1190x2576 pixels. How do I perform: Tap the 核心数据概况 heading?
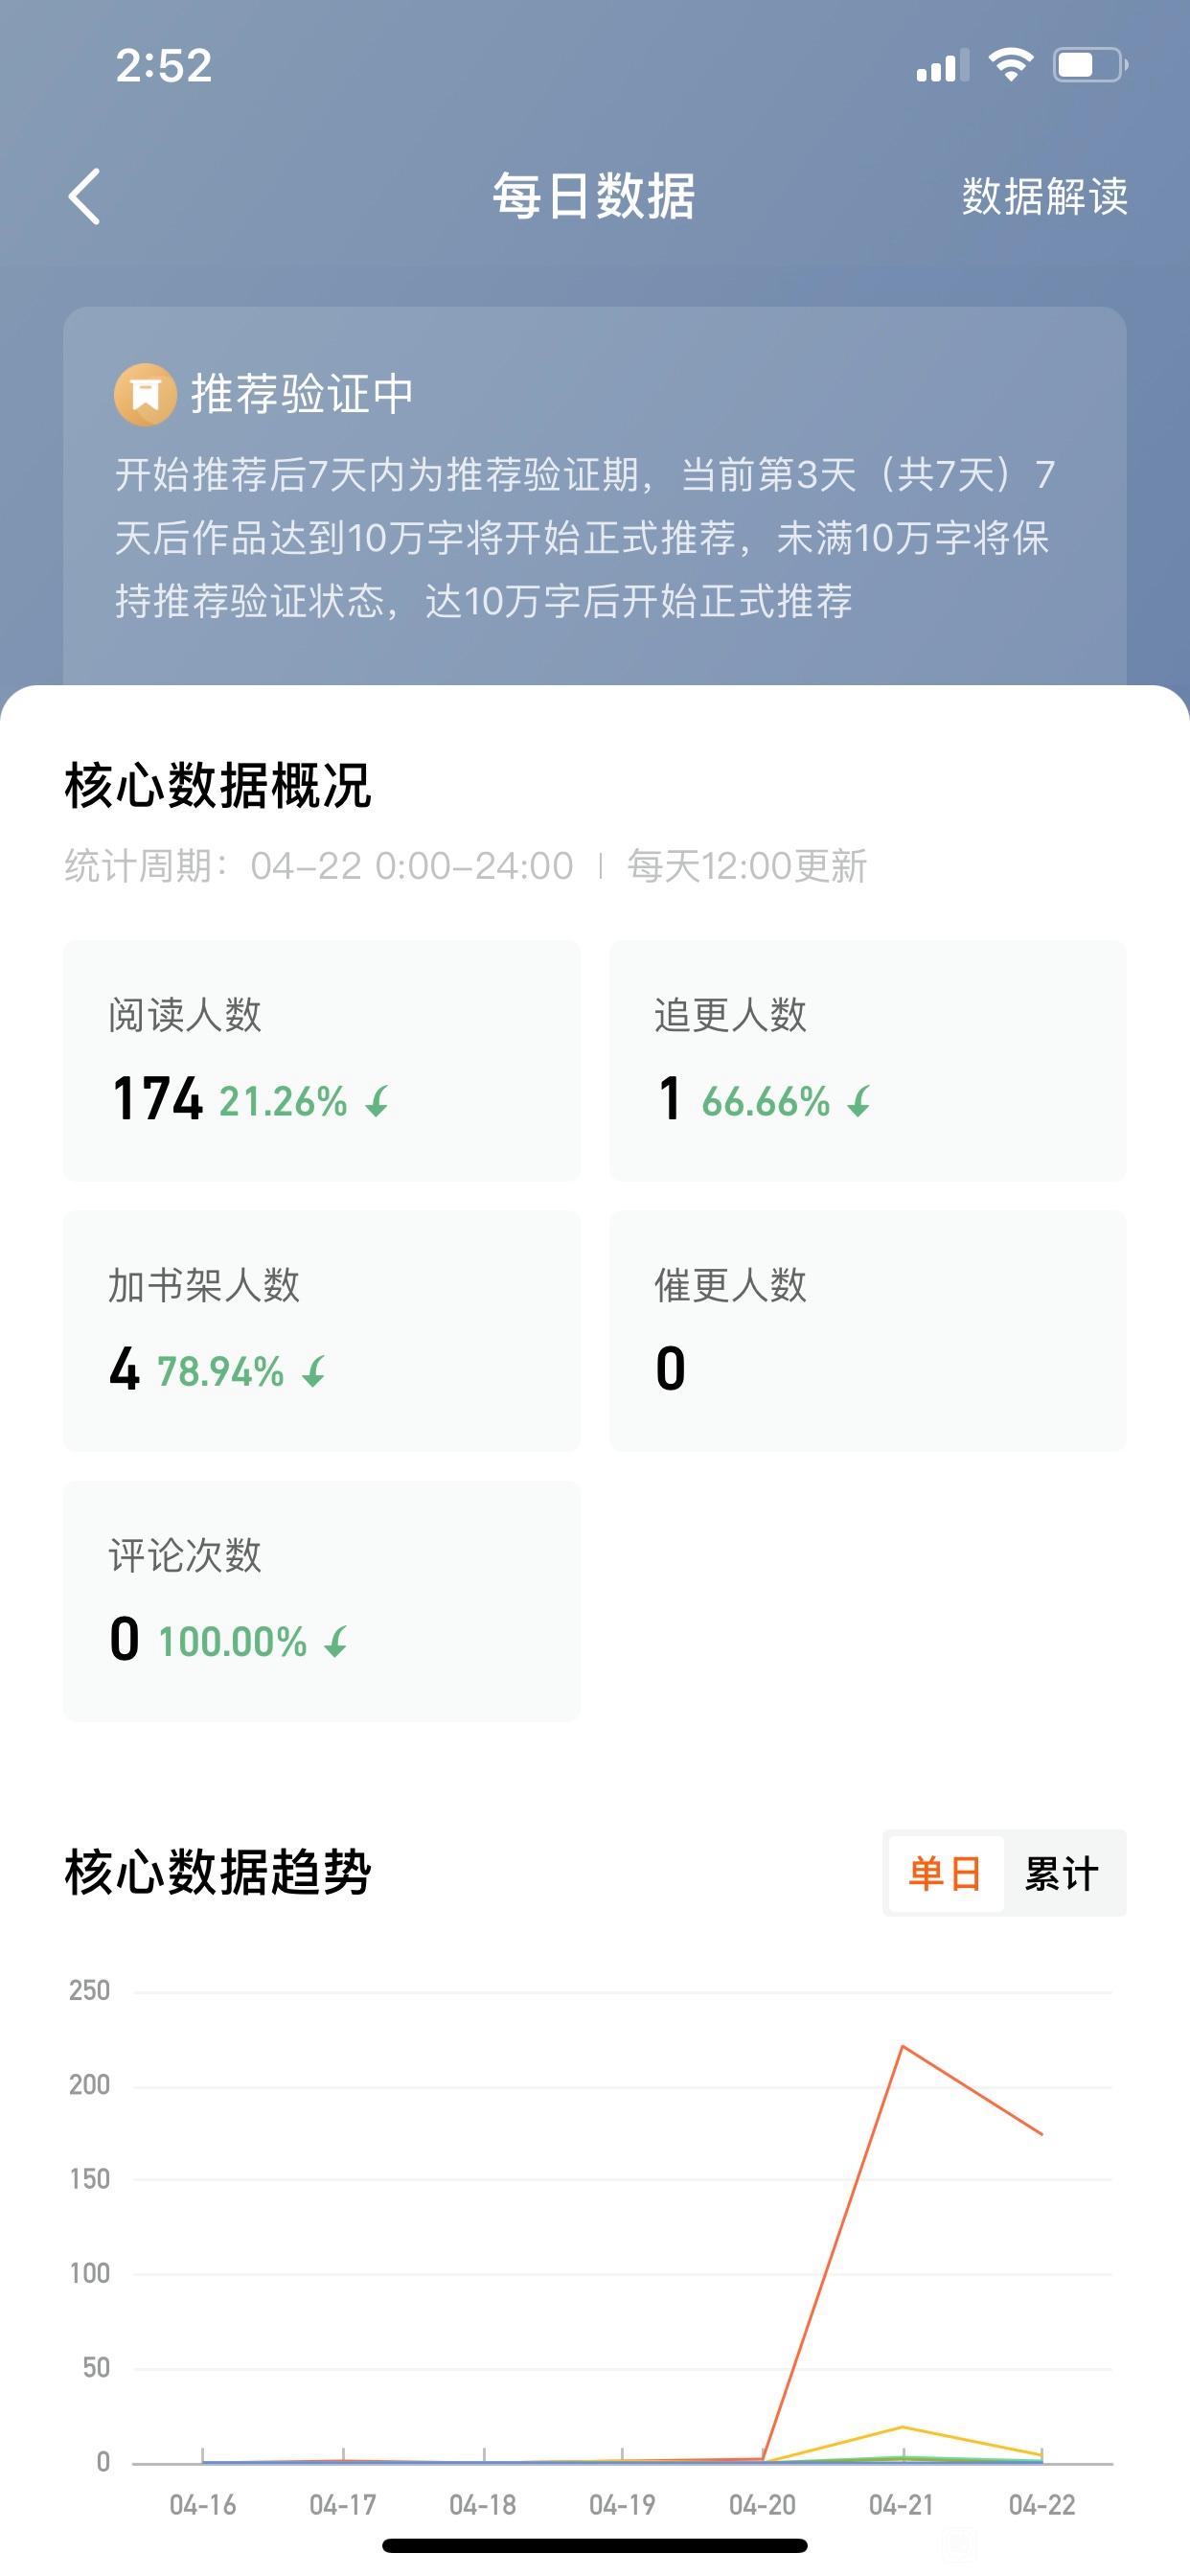coord(218,785)
